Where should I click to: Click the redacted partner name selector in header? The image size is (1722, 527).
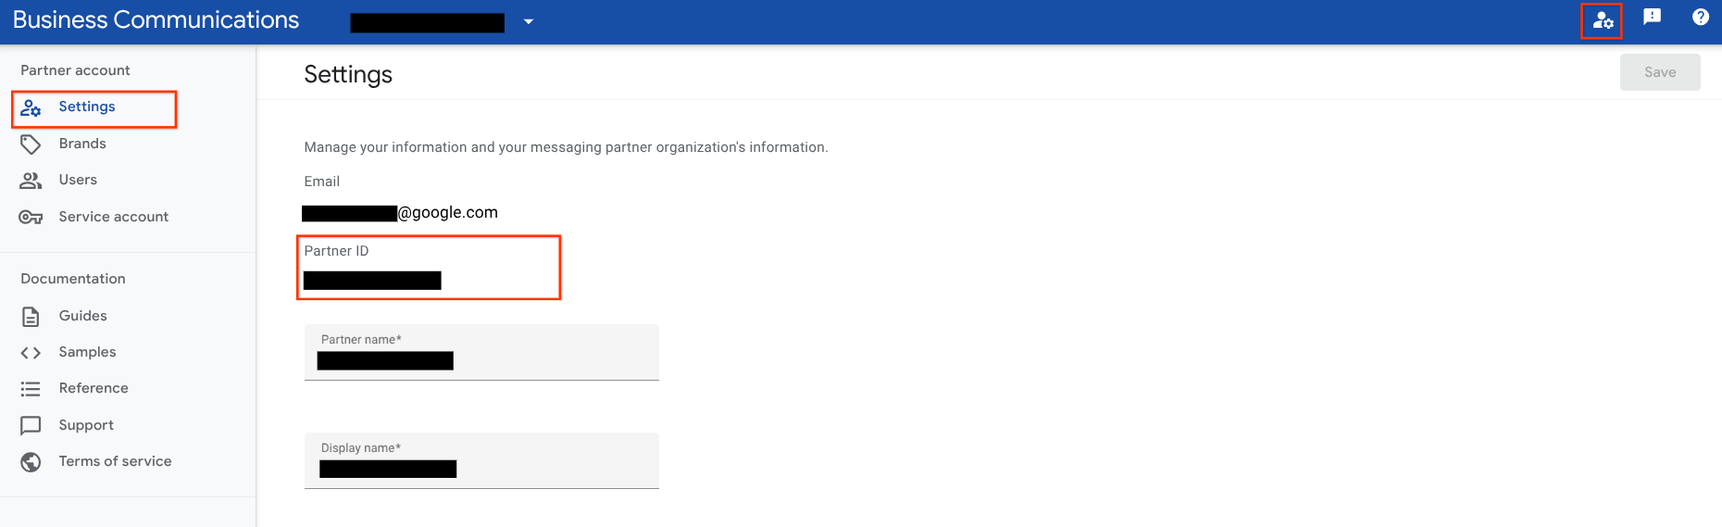[x=427, y=22]
